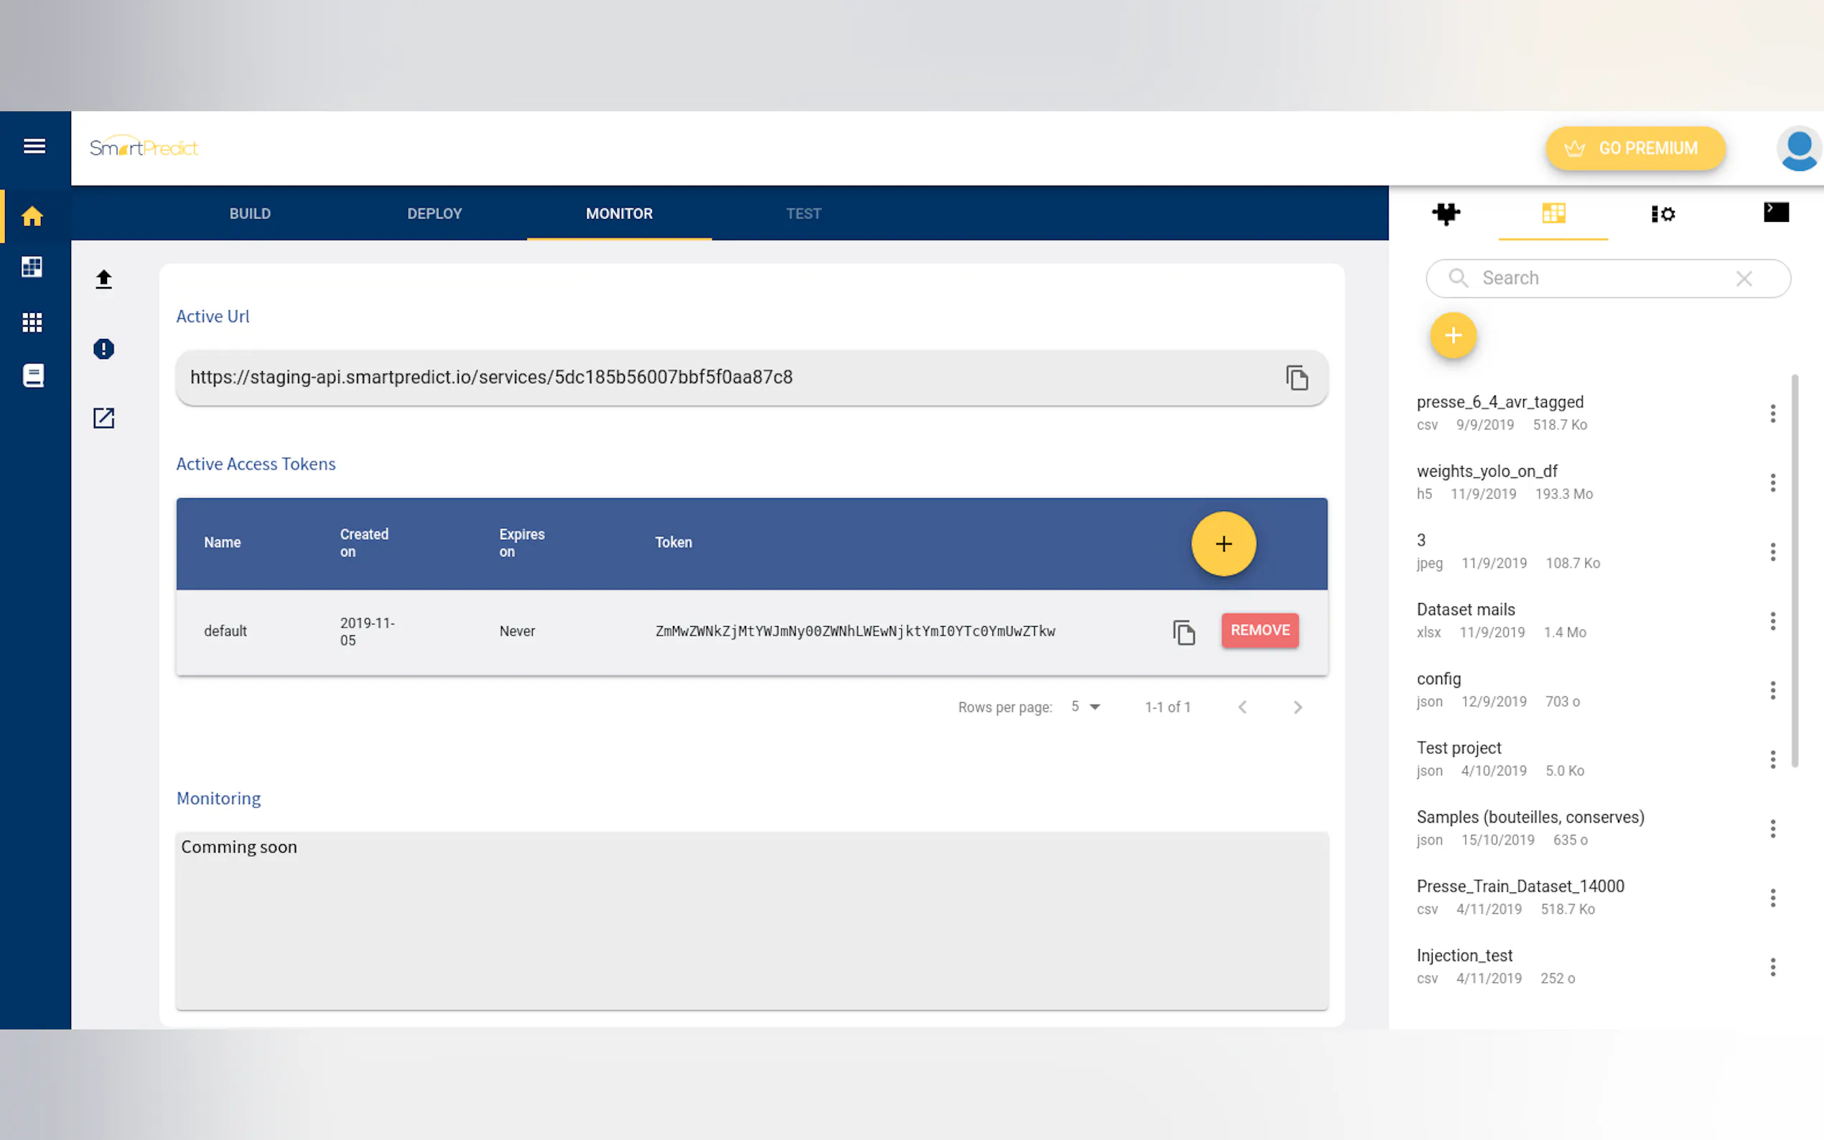This screenshot has height=1140, width=1824.
Task: Switch to the DEPLOY tab
Action: pos(434,214)
